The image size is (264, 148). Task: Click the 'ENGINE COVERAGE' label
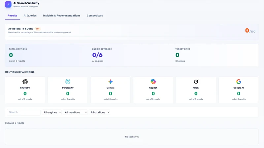[102, 49]
